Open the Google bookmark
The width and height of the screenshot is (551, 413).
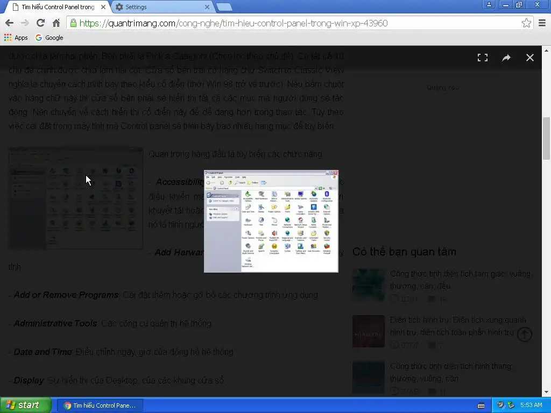pos(49,38)
